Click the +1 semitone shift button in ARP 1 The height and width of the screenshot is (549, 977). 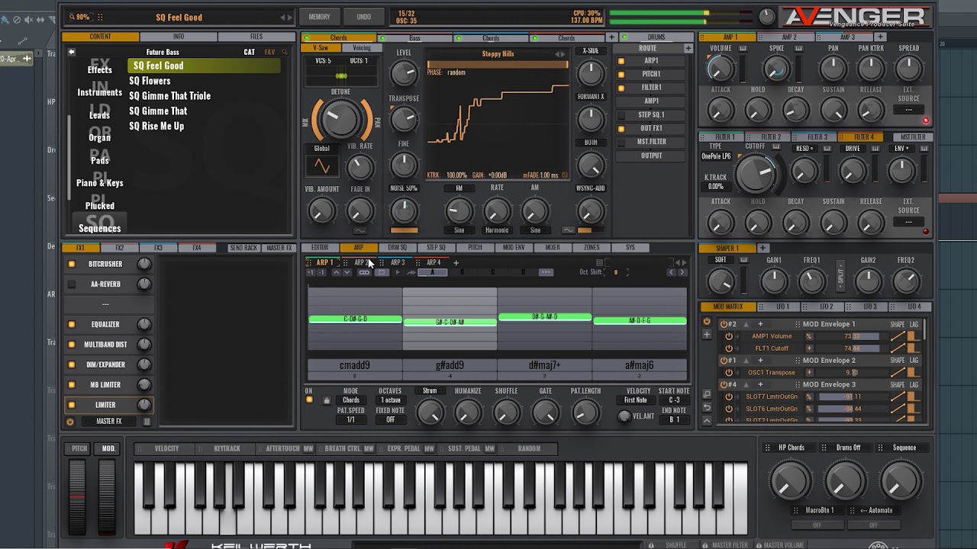311,272
